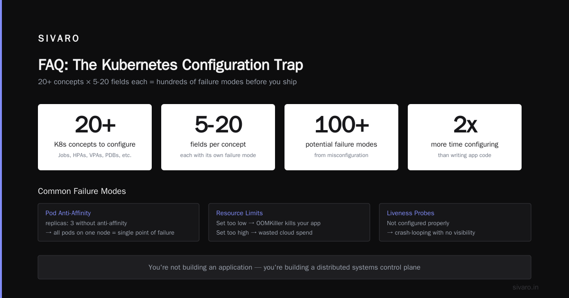Select the 100+ potential failure modes card
The width and height of the screenshot is (569, 298).
coord(341,137)
